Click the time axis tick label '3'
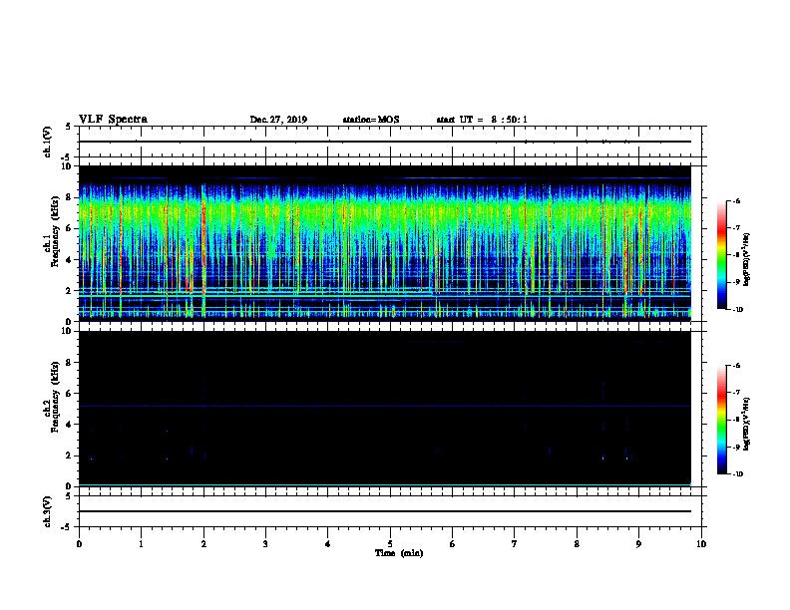790x610 pixels. (265, 544)
